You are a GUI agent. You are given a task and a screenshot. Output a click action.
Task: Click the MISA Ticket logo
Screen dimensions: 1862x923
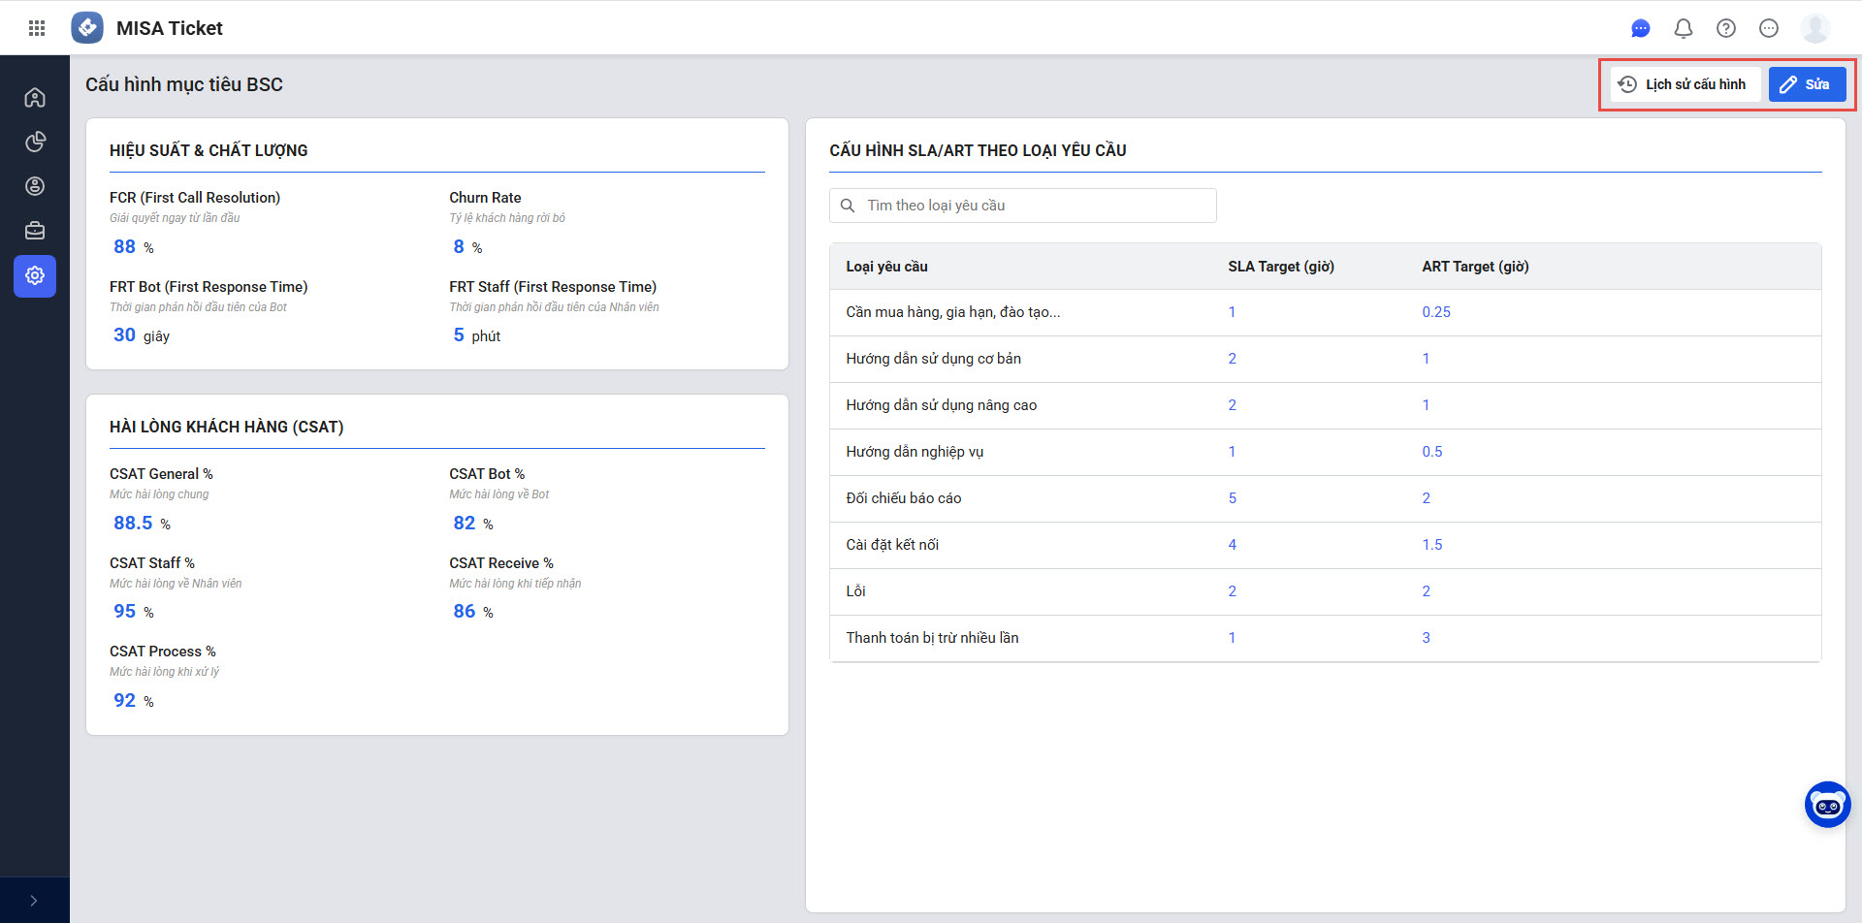pos(87,28)
